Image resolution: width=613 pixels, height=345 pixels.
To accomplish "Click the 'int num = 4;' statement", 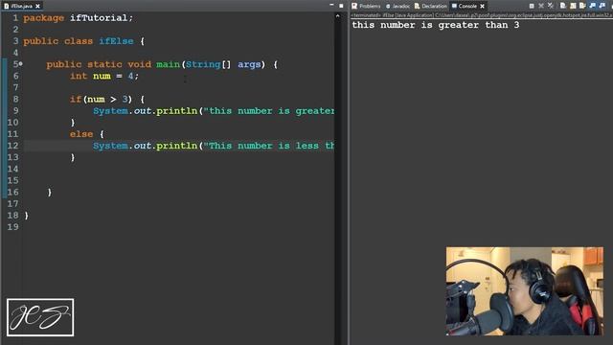I will click(x=104, y=76).
